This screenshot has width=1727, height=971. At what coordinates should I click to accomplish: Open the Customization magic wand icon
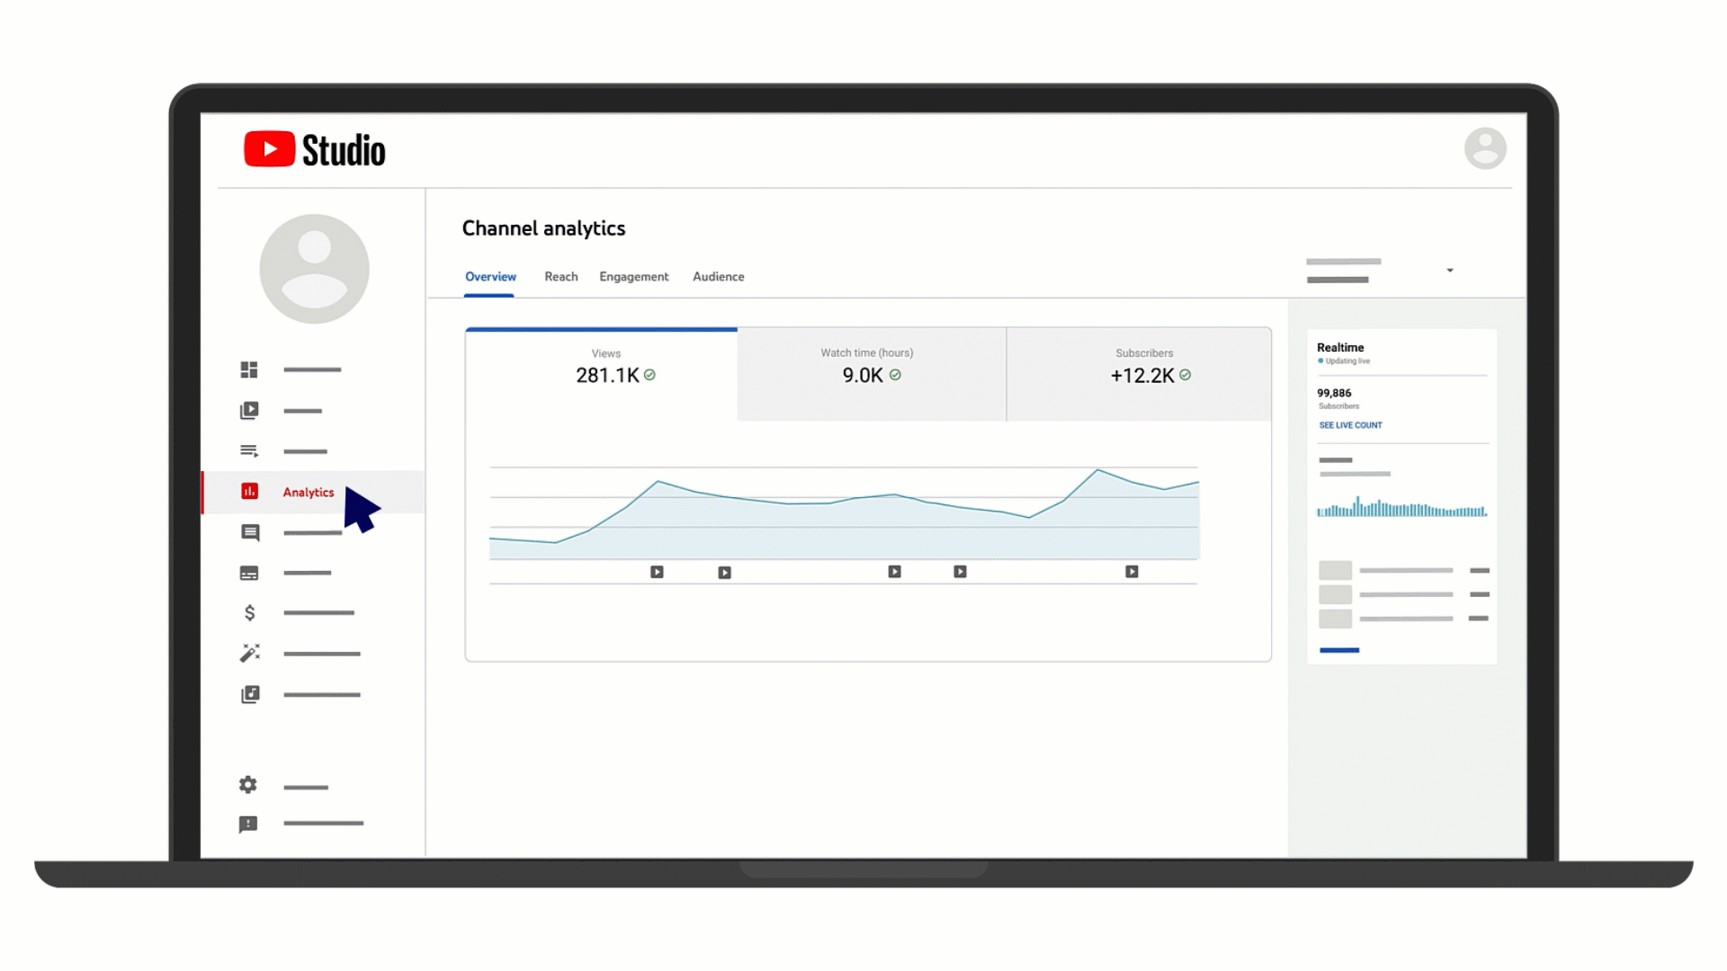tap(249, 653)
